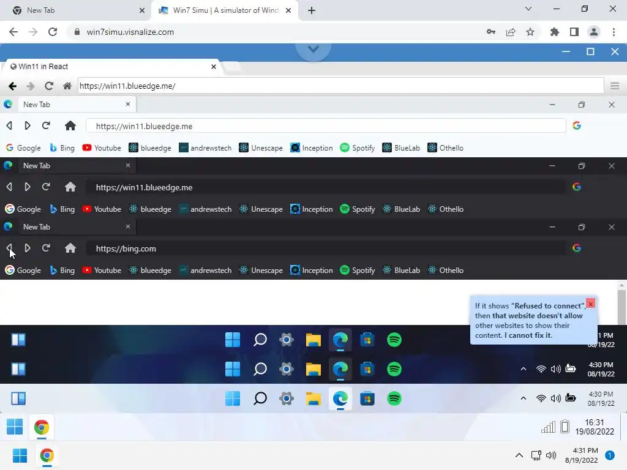The image size is (627, 470).
Task: Open Spotify bookmark in light Edge window
Action: click(357, 147)
